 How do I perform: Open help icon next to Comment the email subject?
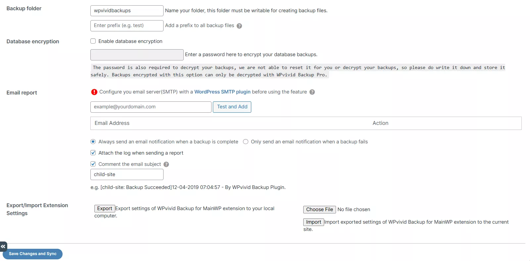(x=166, y=165)
